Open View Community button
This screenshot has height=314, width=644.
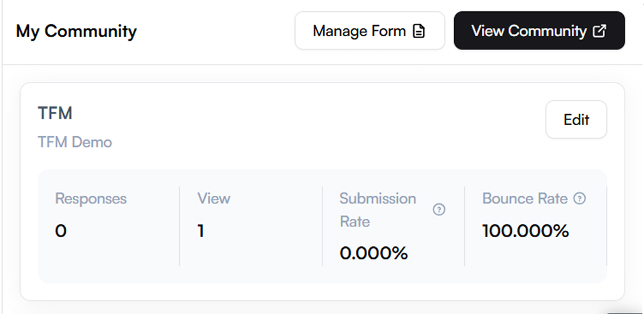539,31
